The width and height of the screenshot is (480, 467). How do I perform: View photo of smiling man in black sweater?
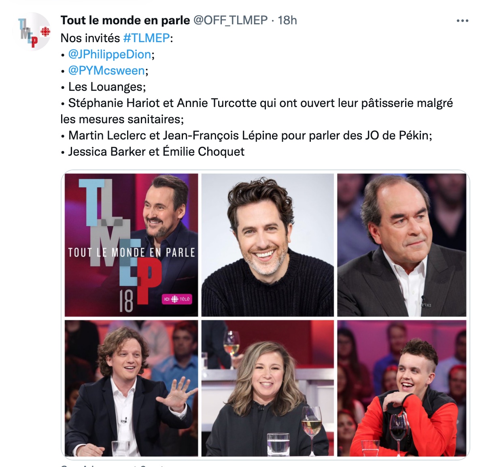pyautogui.click(x=268, y=245)
